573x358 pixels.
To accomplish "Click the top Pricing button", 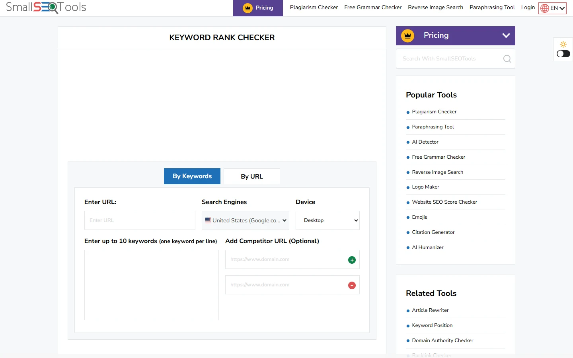I will coord(258,8).
